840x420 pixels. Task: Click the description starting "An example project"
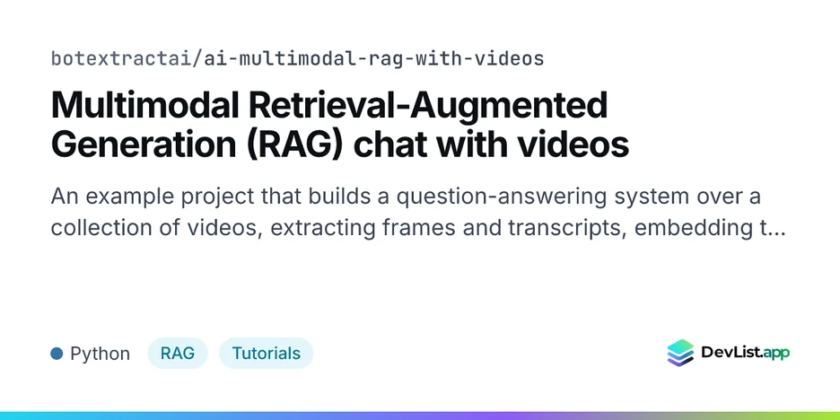point(418,212)
